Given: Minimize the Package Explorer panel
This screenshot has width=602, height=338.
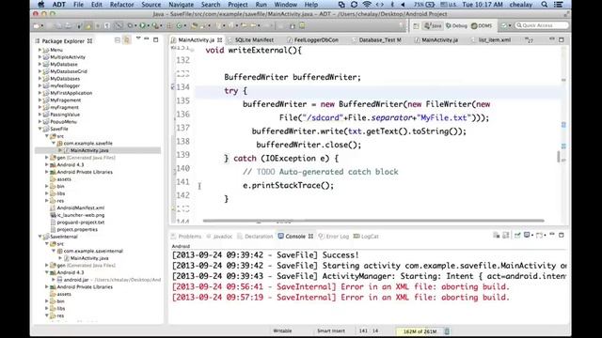Looking at the screenshot, I should [x=147, y=39].
